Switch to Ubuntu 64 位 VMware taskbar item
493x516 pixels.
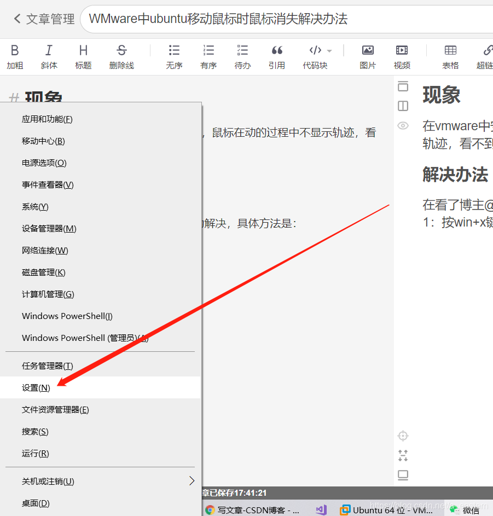pos(387,510)
